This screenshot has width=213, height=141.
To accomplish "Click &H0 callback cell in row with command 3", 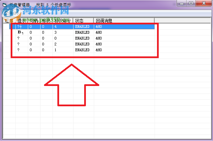I will pos(99,32).
